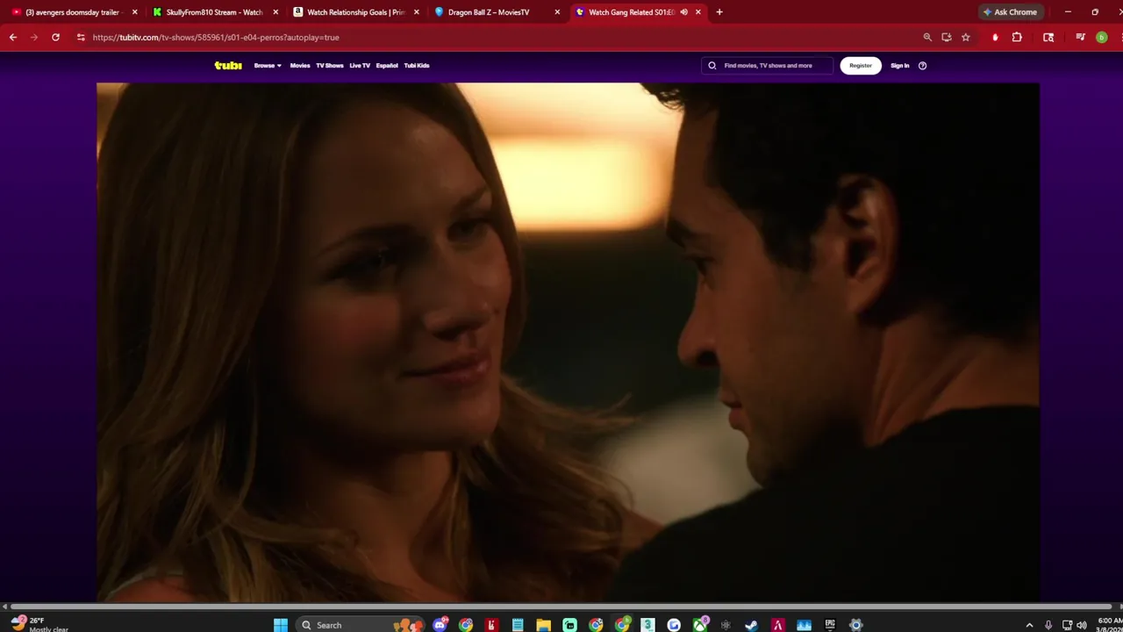Open Settings gear in the taskbar
This screenshot has height=632, width=1123.
pos(856,625)
